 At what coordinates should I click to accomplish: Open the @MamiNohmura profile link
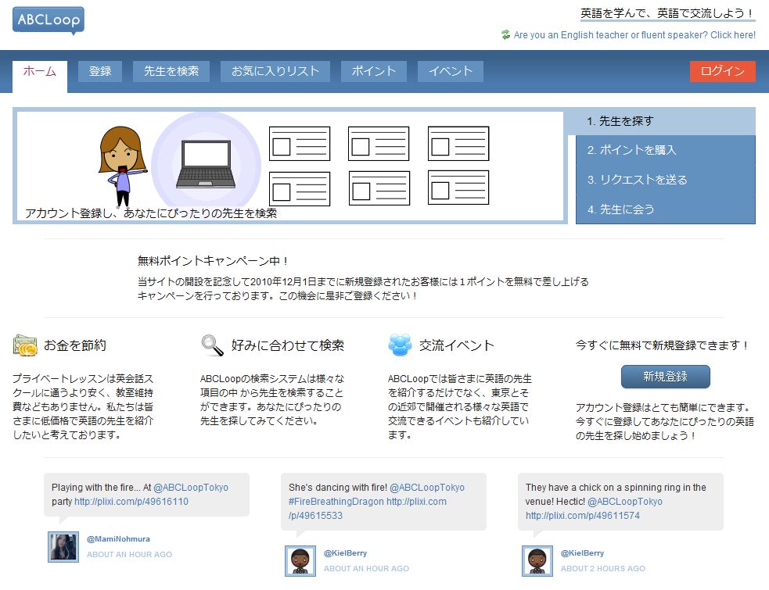(118, 539)
